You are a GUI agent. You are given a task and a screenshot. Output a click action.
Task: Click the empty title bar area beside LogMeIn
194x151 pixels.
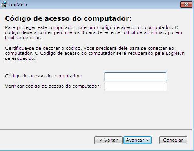103,5
